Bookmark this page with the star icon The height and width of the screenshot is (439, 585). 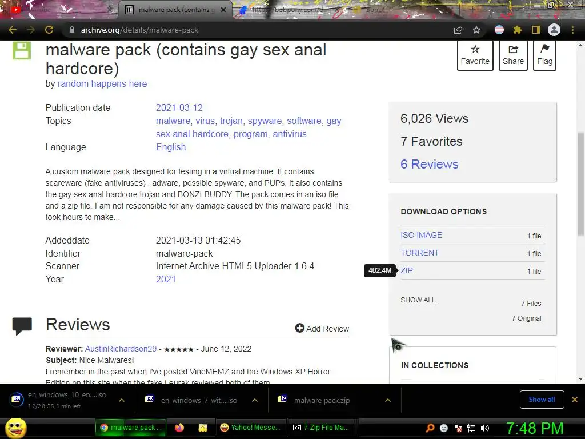click(476, 30)
